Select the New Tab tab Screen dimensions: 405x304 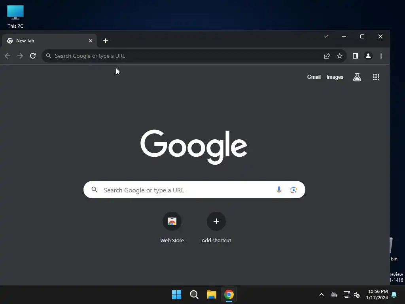49,41
